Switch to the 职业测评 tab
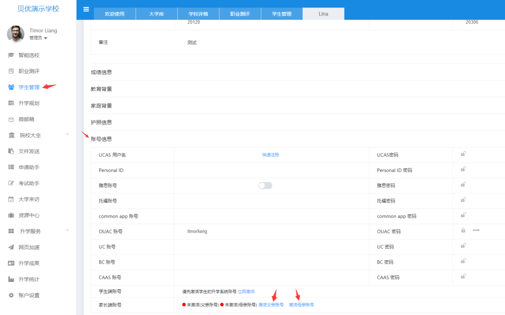The image size is (505, 315). pos(240,14)
